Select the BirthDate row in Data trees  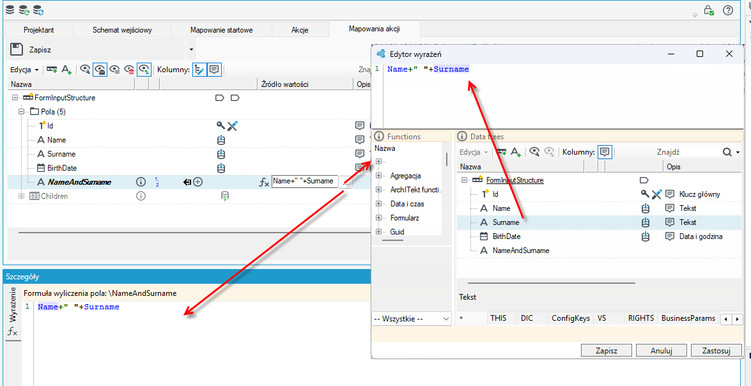tap(598, 236)
